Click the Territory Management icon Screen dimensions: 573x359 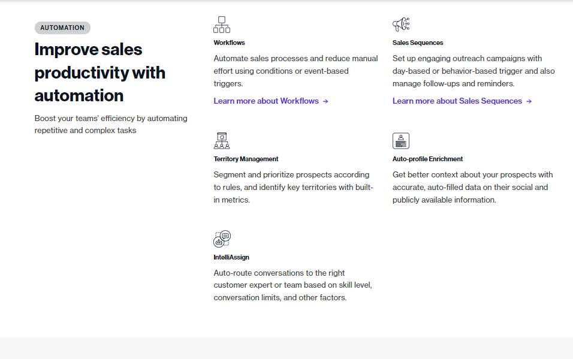pyautogui.click(x=222, y=141)
